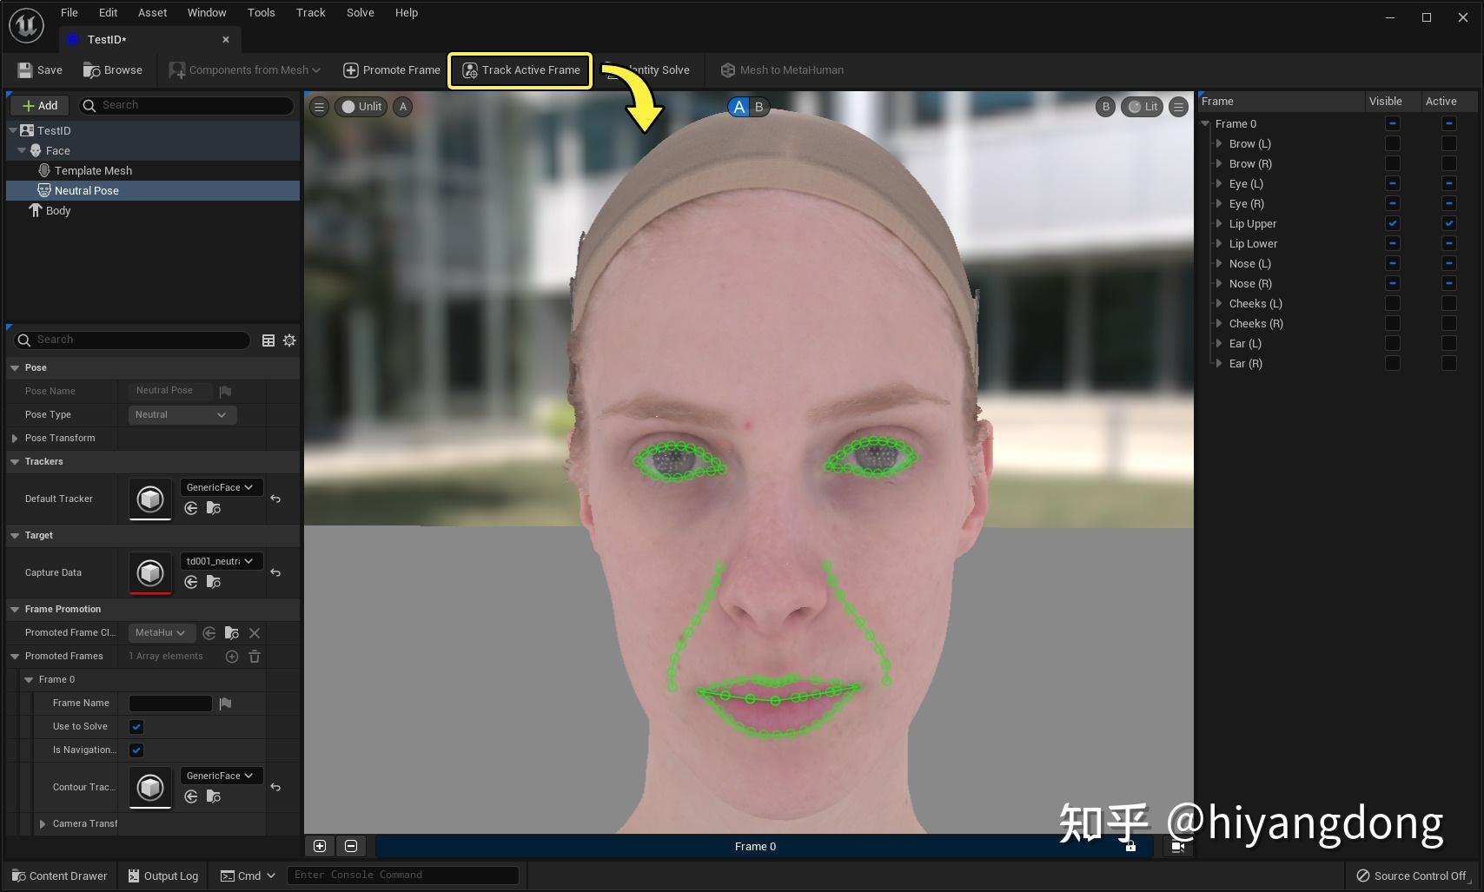Add element to Promoted Frames array

(232, 657)
